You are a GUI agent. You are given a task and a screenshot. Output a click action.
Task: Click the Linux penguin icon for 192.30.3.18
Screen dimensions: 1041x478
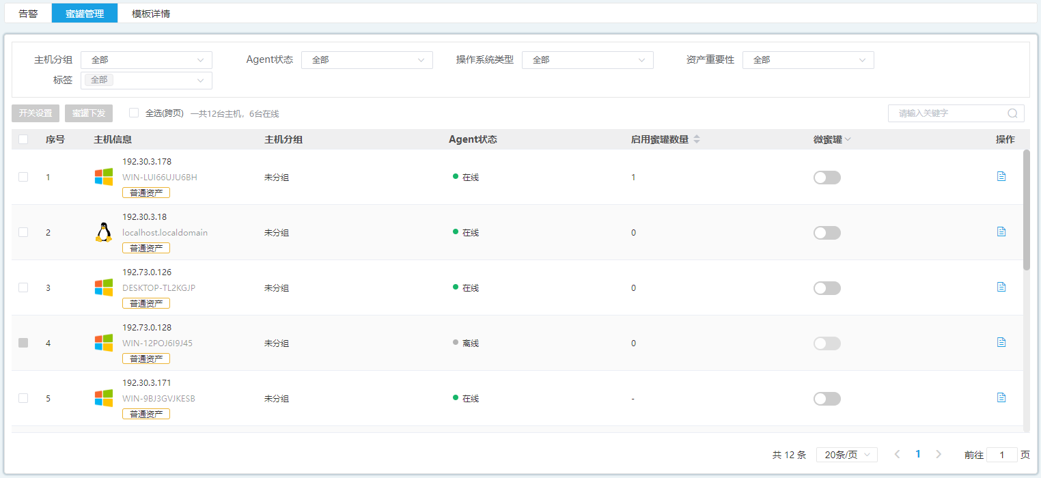[103, 232]
